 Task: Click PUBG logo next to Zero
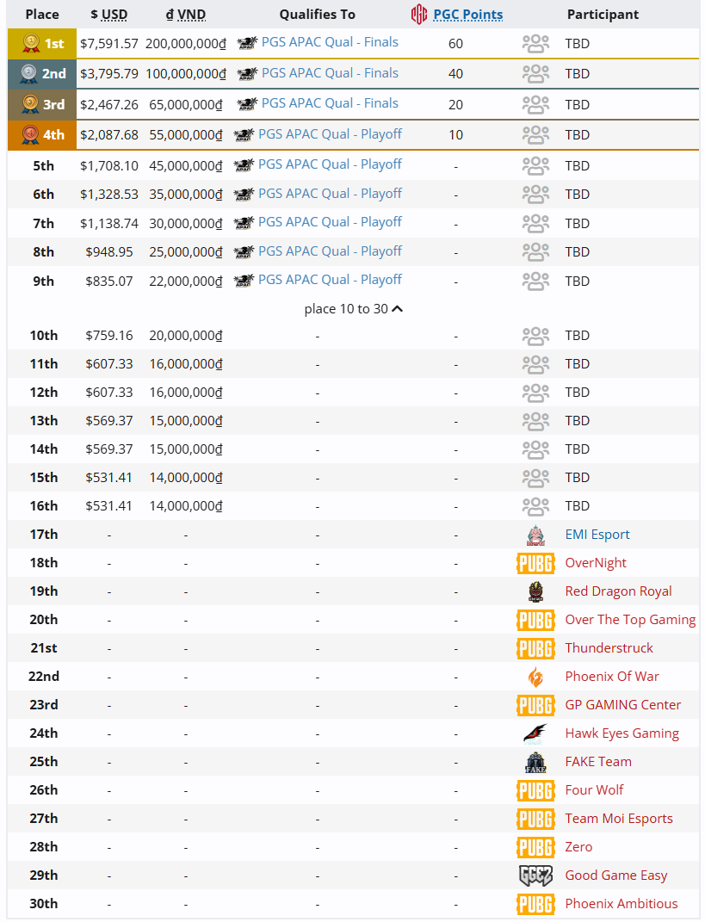(535, 847)
